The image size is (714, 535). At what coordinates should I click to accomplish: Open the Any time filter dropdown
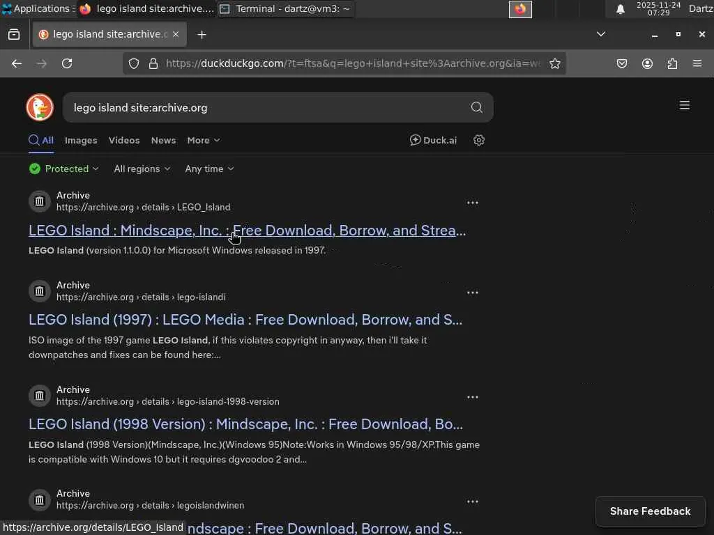(209, 169)
